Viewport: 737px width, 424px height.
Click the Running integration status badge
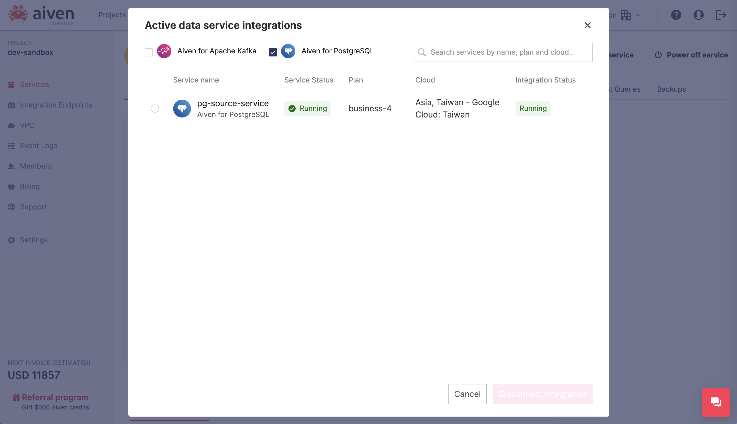[x=533, y=109]
